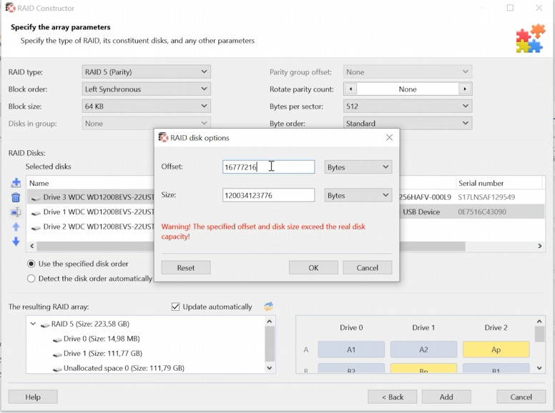555x413 pixels.
Task: Click Cancel in RAID disk options dialog
Action: coord(367,268)
